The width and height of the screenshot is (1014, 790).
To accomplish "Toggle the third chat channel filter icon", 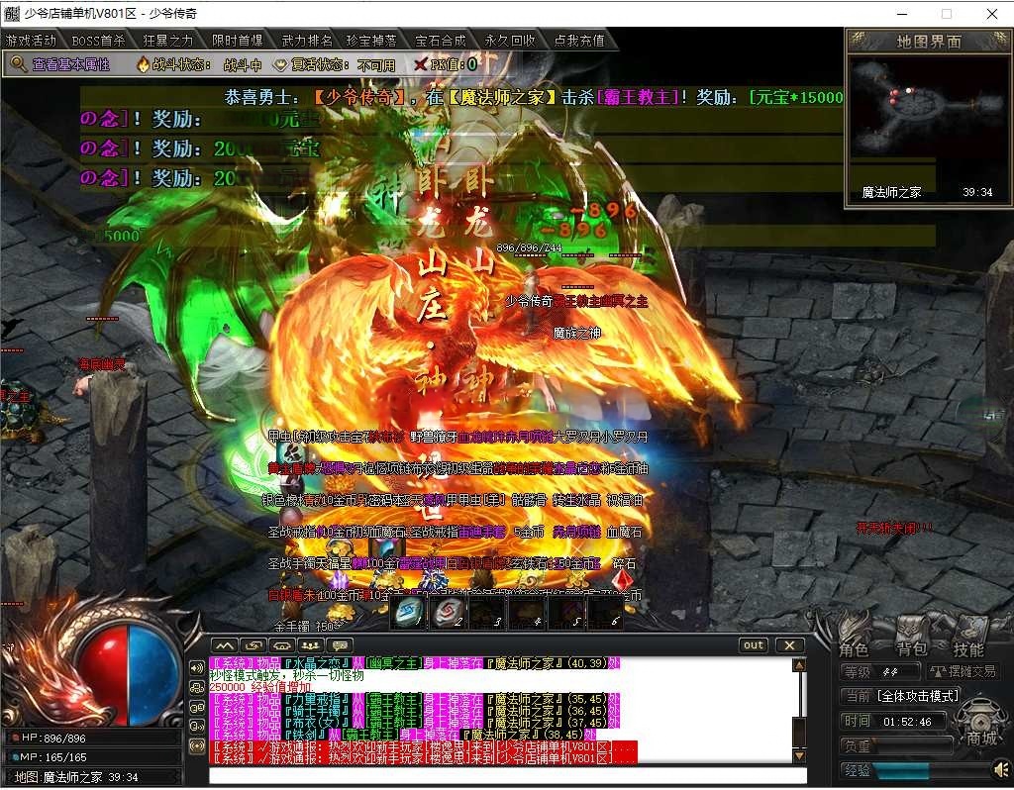I will pyautogui.click(x=197, y=707).
